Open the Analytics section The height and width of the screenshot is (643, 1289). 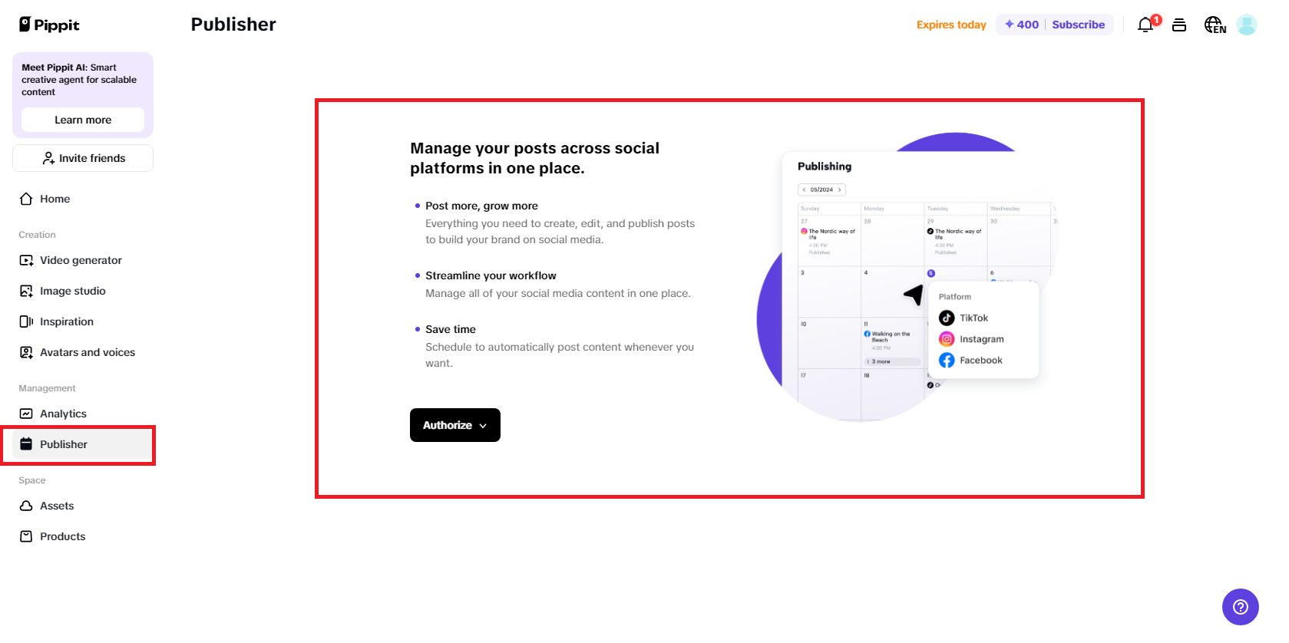(x=63, y=414)
